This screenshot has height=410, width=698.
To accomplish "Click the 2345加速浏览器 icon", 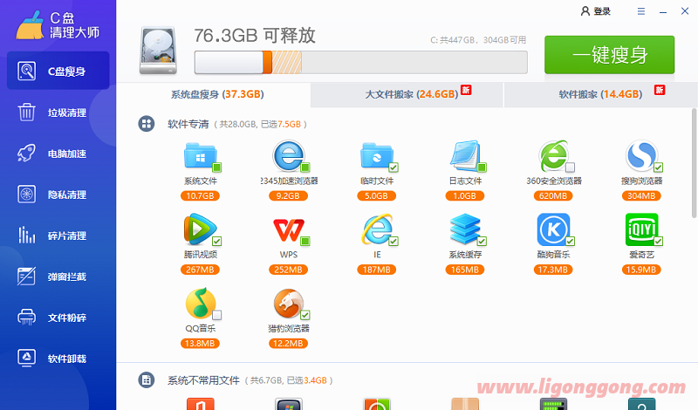I will (289, 156).
